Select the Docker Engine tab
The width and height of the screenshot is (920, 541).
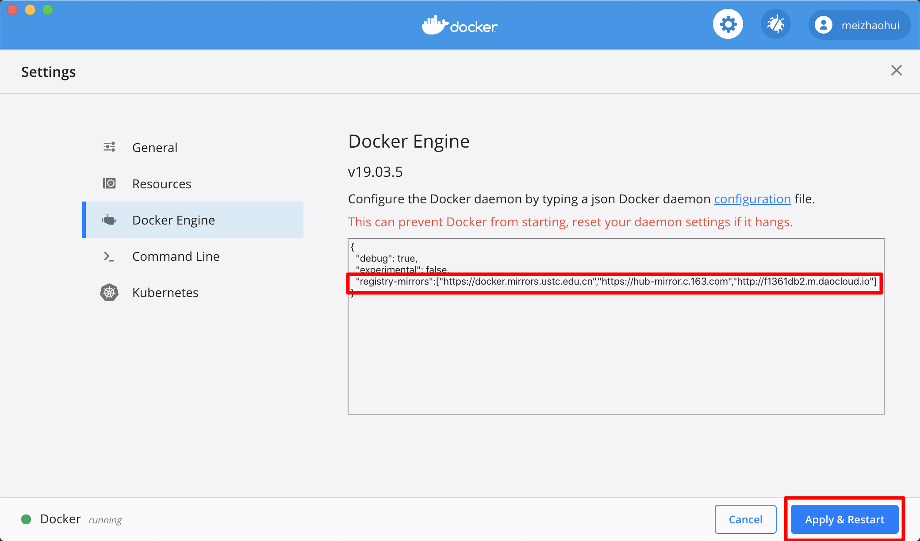(193, 220)
